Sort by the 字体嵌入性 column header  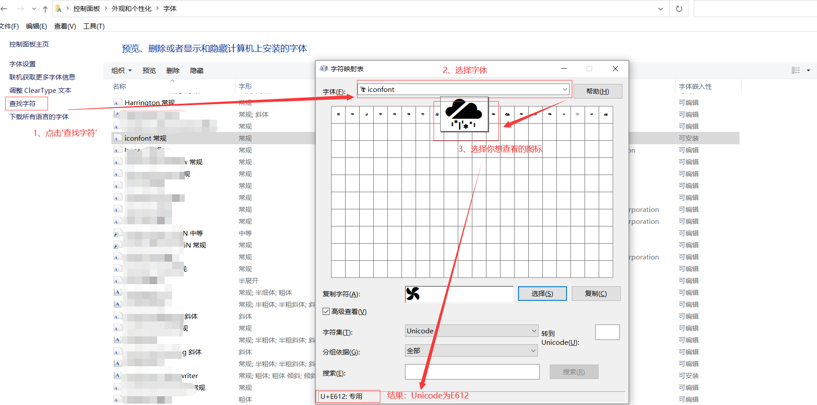(x=696, y=87)
